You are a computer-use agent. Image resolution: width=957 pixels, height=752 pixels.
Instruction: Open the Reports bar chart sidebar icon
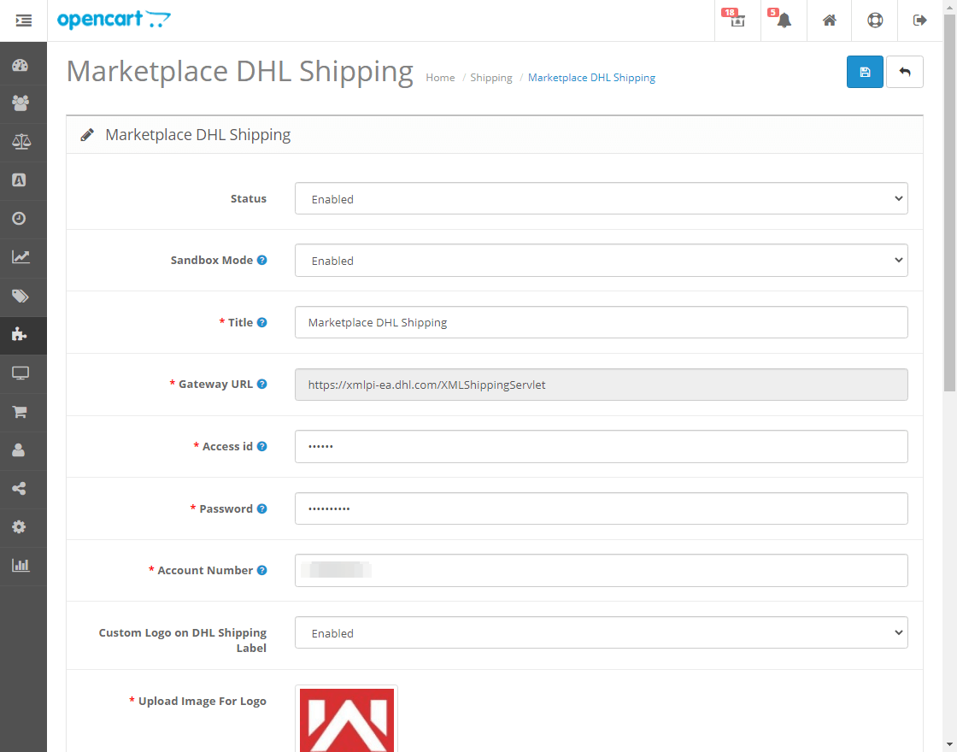point(21,565)
